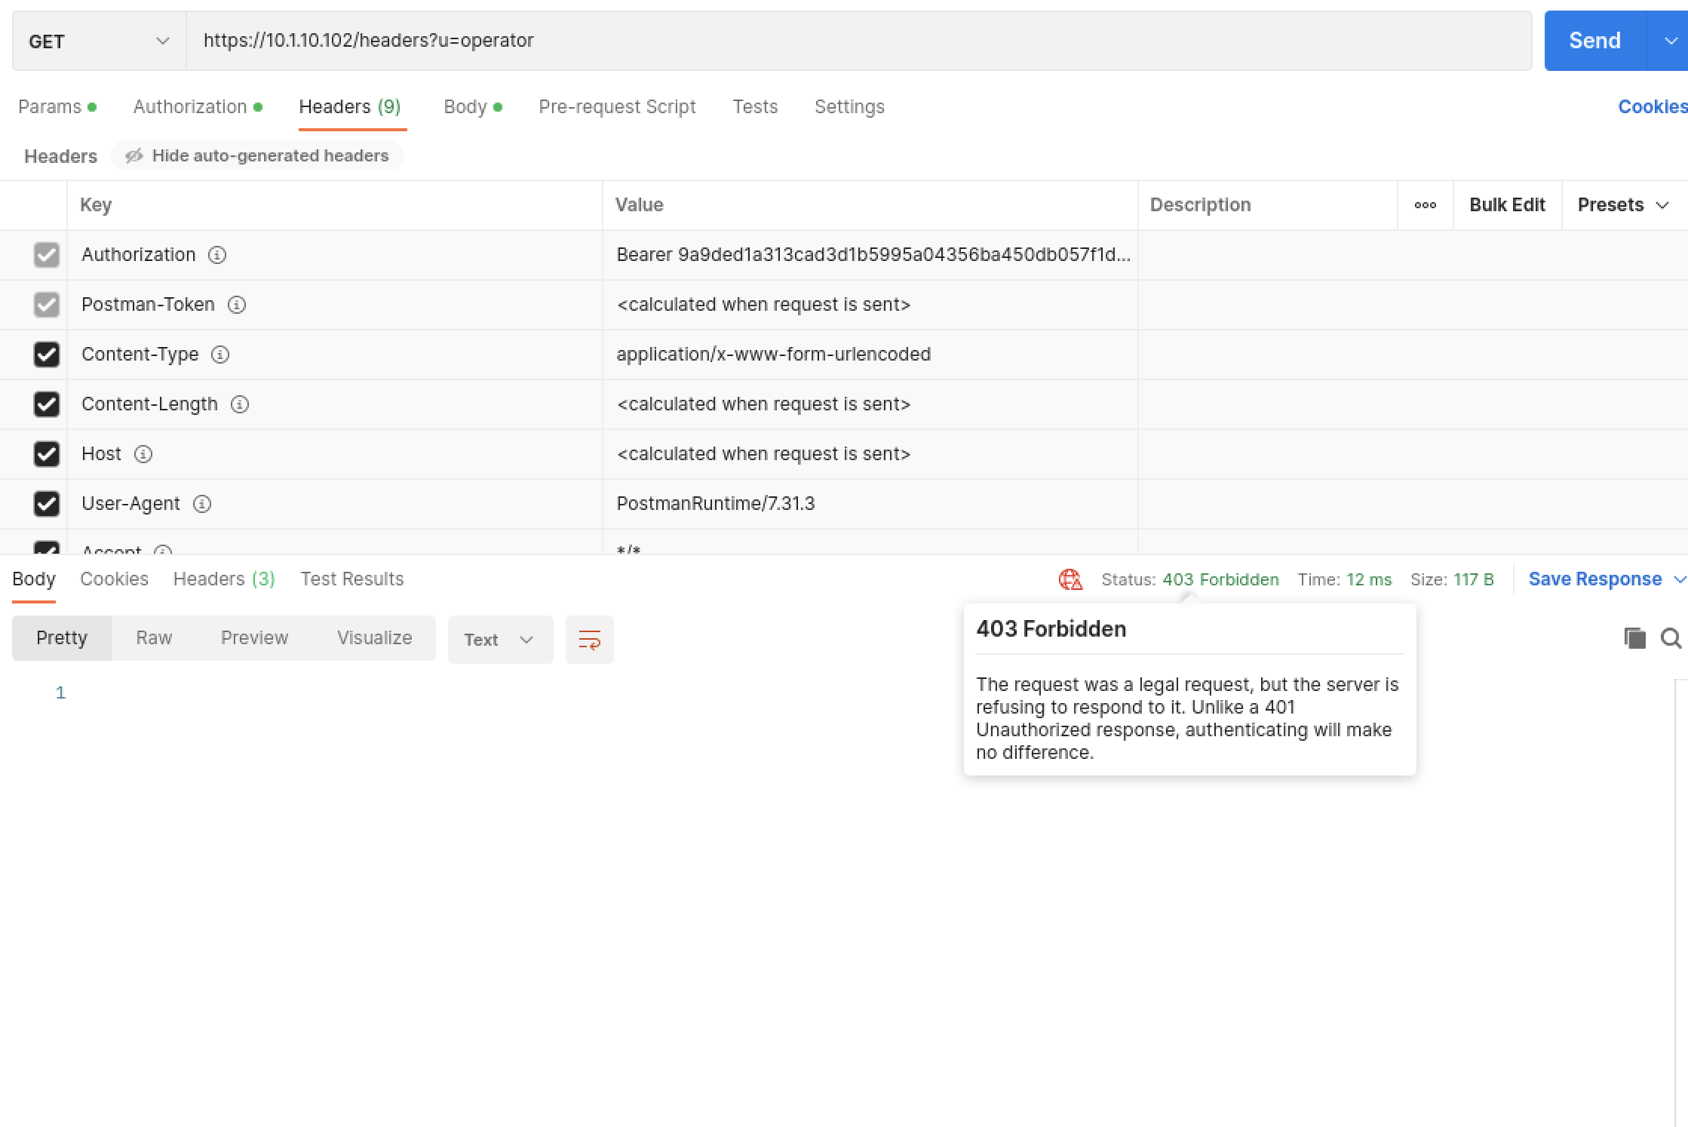Expand the Send button arrow options
This screenshot has height=1127, width=1688.
[1668, 41]
